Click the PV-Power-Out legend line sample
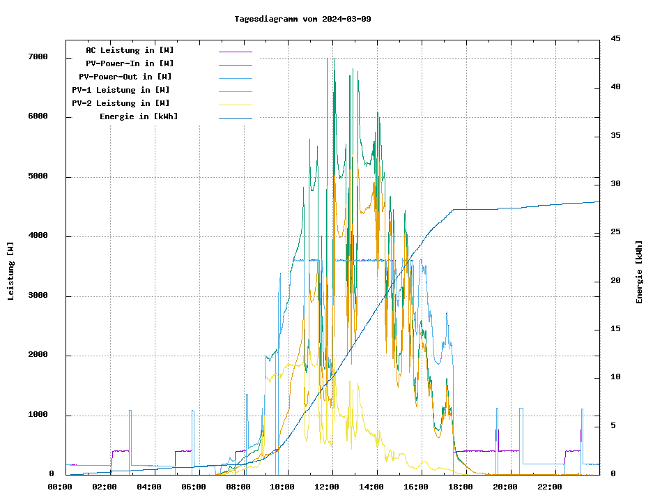 click(235, 78)
